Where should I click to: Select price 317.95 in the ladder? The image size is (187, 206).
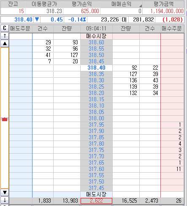[96, 125]
